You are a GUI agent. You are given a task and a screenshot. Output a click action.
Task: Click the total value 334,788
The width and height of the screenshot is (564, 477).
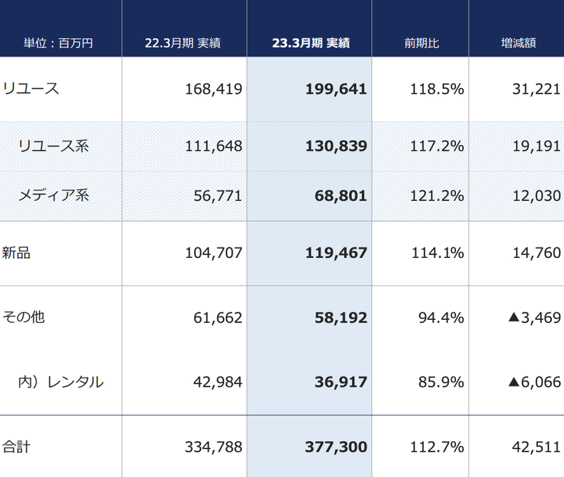(214, 447)
